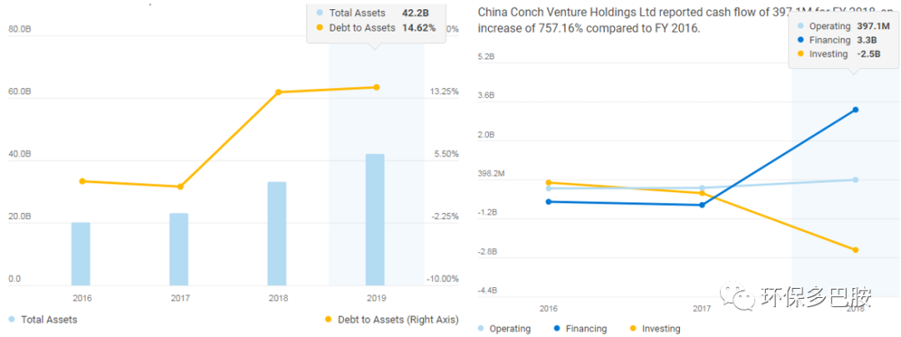Click the 2018 Operating data point
The width and height of the screenshot is (901, 337).
tap(856, 180)
